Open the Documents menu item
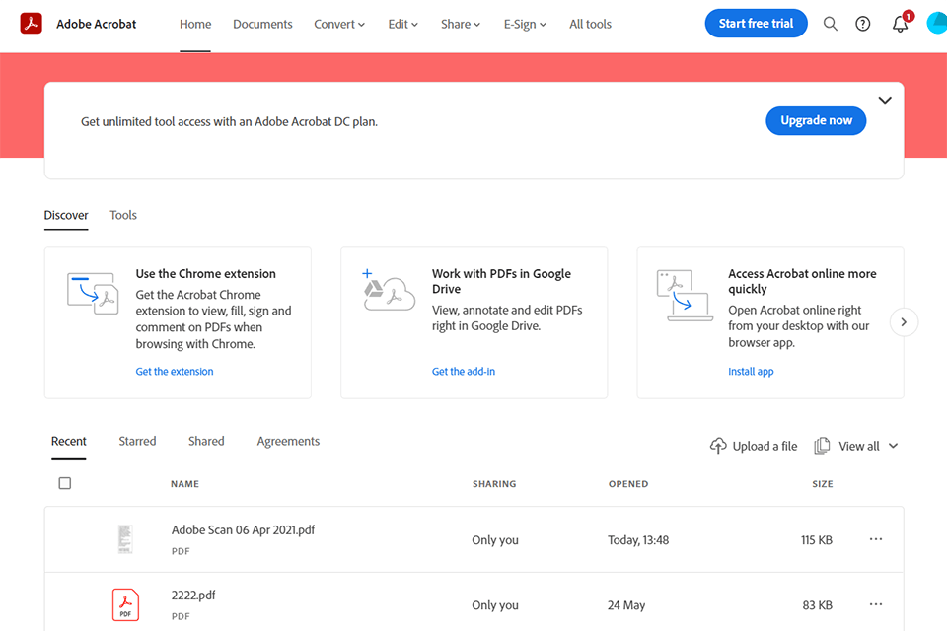 pos(262,24)
